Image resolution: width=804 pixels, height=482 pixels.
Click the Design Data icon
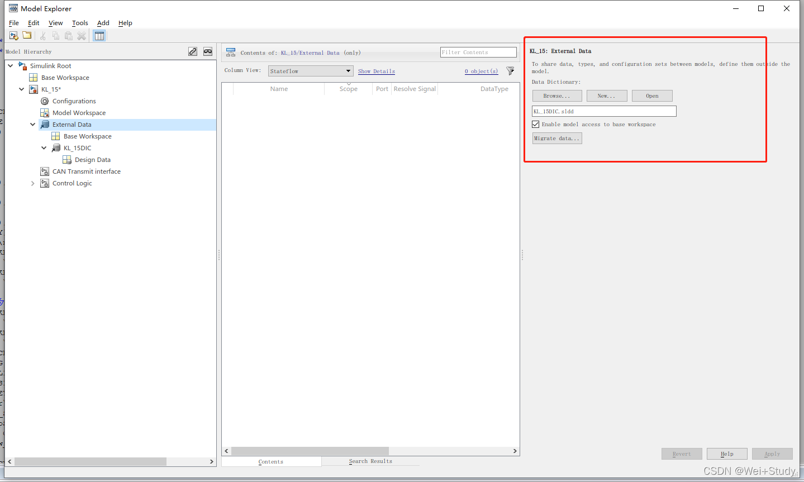(x=67, y=160)
